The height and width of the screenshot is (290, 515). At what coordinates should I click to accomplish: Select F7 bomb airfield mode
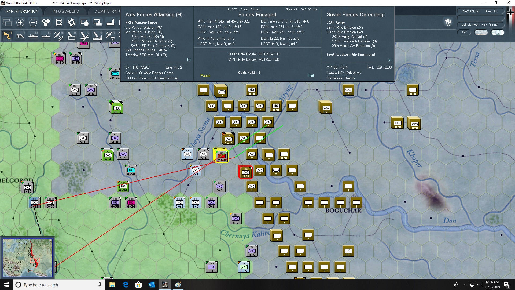click(x=84, y=35)
